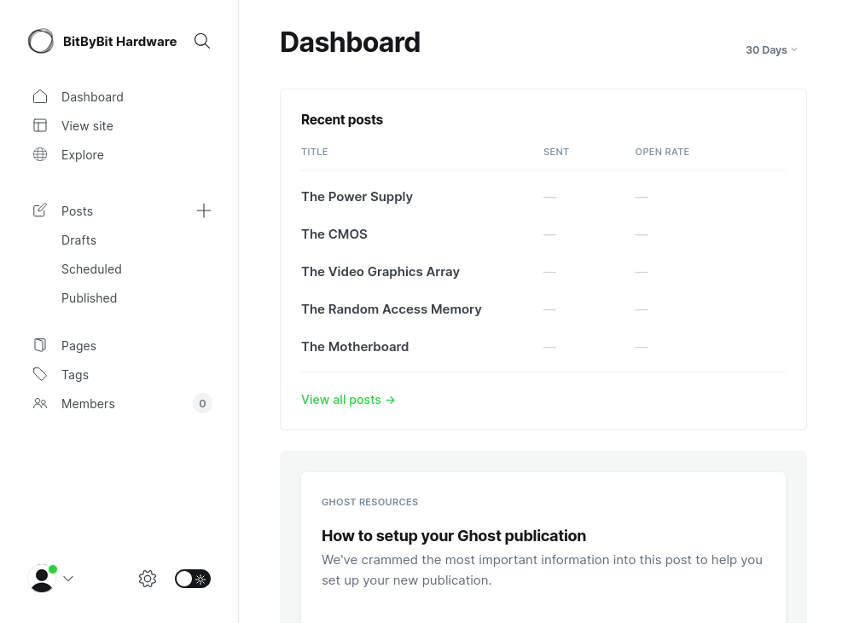848x623 pixels.
Task: Click the Members people icon
Action: pyautogui.click(x=40, y=403)
